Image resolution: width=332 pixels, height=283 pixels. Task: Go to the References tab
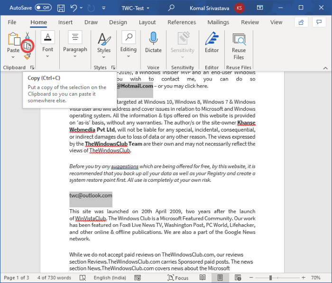point(182,22)
